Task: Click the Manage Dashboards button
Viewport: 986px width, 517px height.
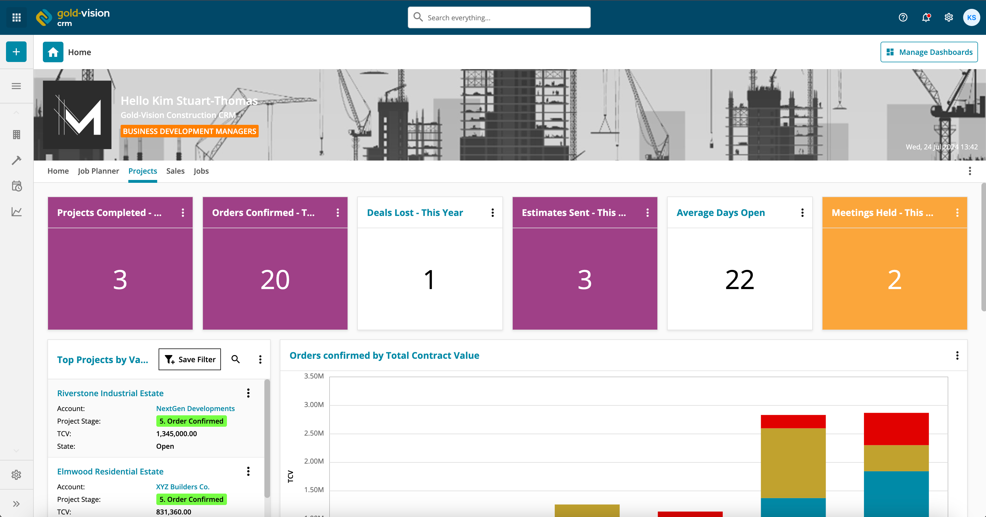Action: point(929,52)
